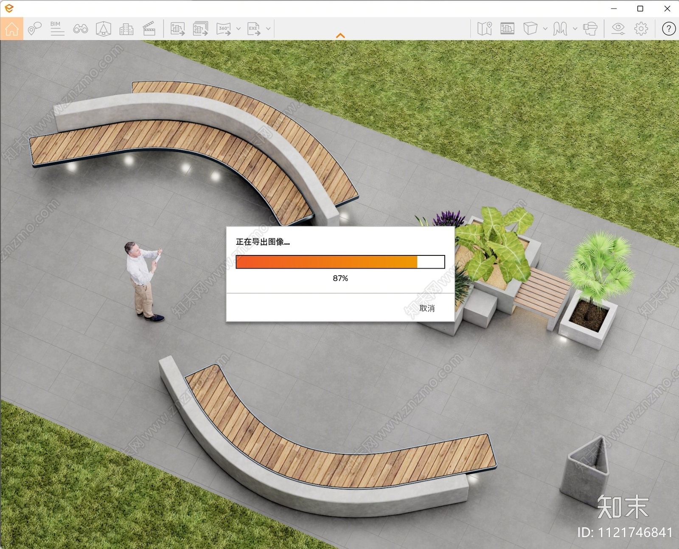Open the video editor clapperboard
This screenshot has height=549, width=679.
(x=149, y=29)
